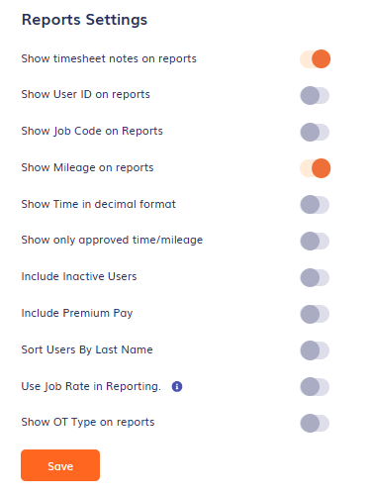Click the Reports Settings heading
This screenshot has height=496, width=369.
click(84, 20)
